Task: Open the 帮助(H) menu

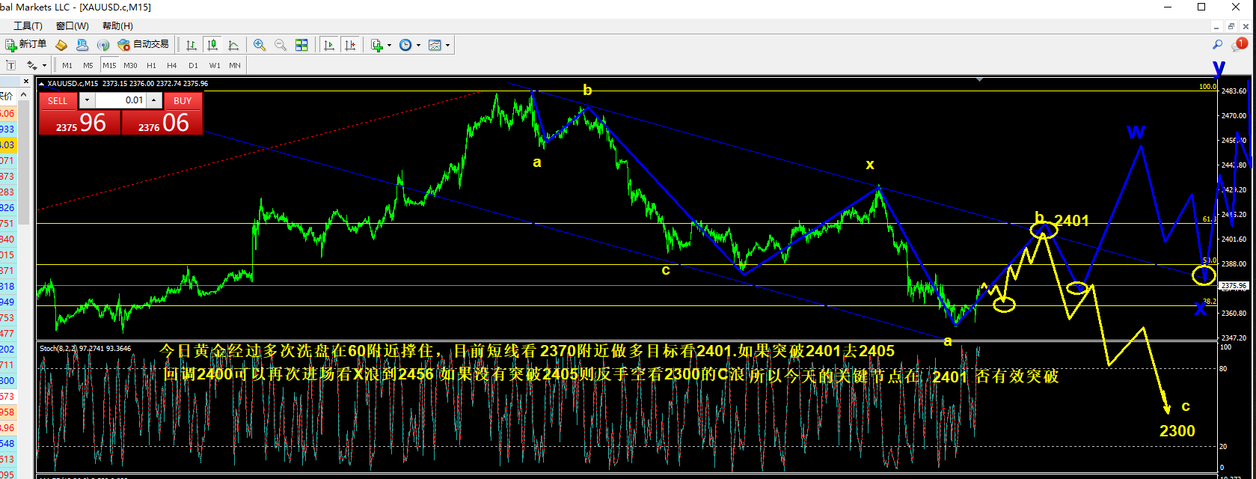Action: [x=117, y=26]
